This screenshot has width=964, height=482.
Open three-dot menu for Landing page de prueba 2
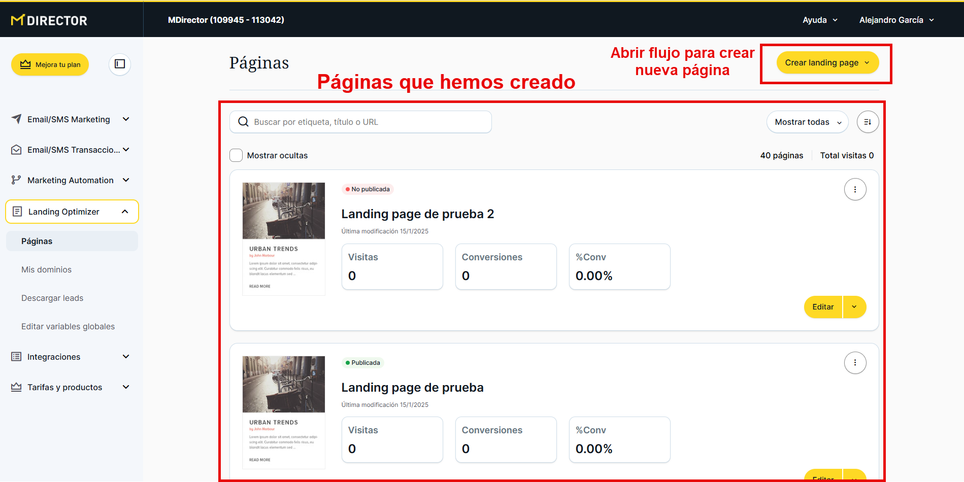point(855,189)
